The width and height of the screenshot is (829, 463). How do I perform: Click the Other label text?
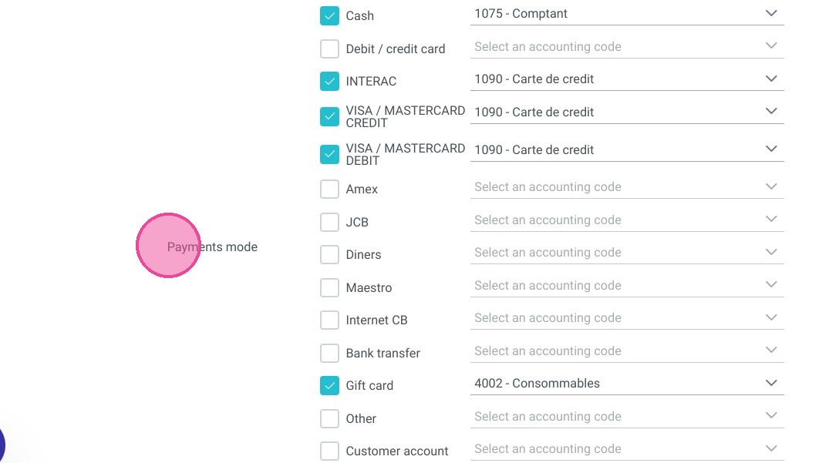pos(361,418)
